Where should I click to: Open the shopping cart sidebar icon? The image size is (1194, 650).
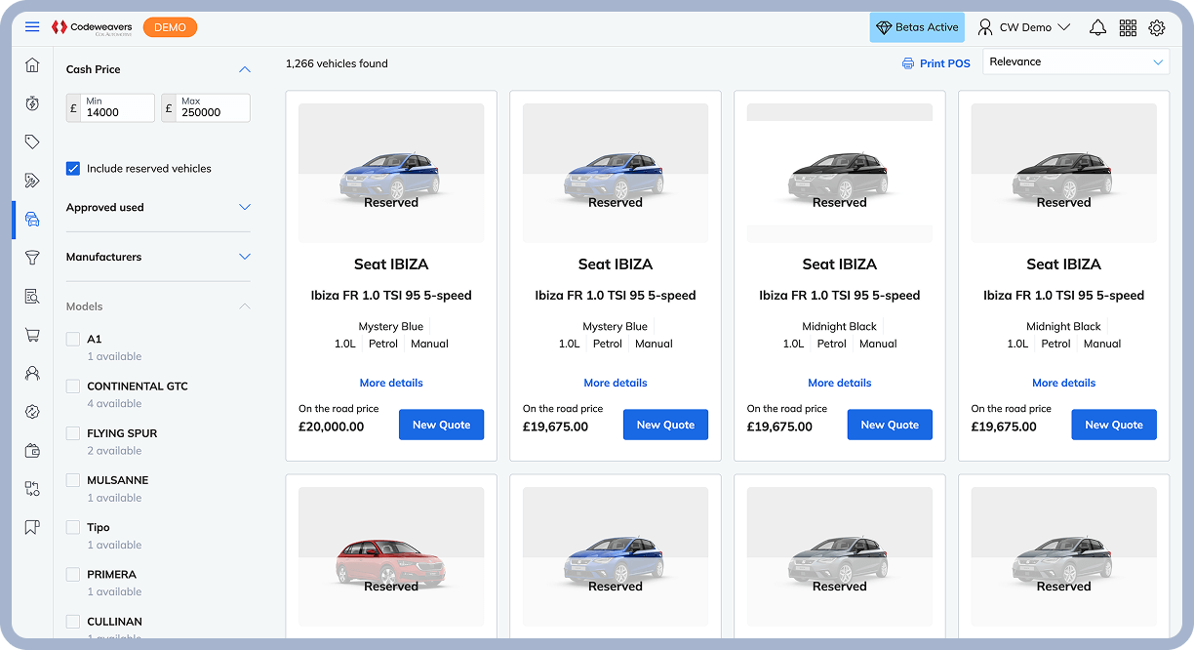[32, 335]
